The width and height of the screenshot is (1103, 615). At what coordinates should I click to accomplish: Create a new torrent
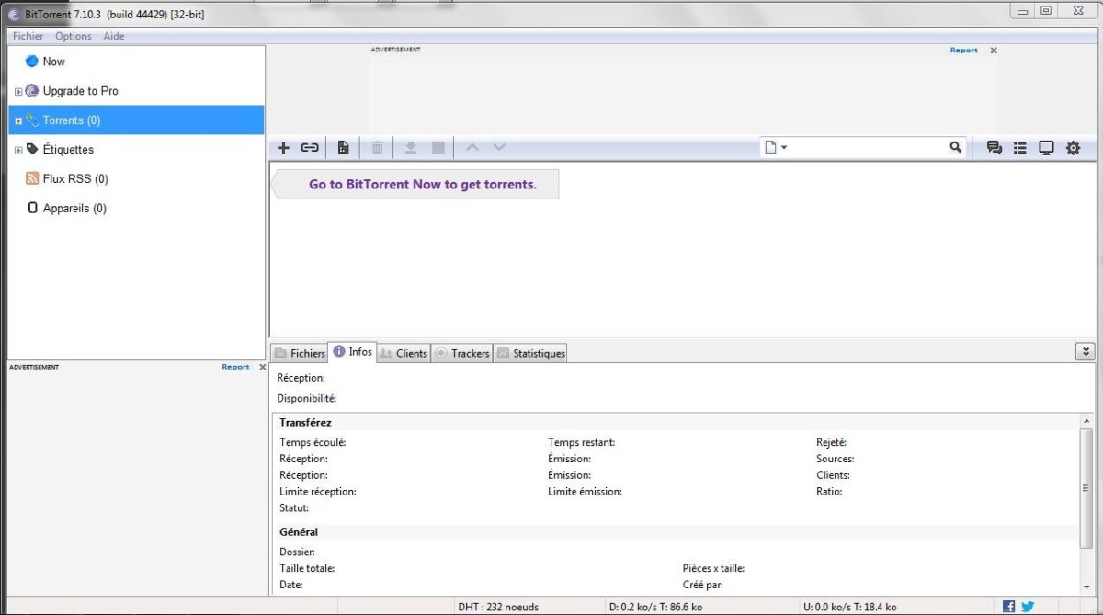[342, 147]
